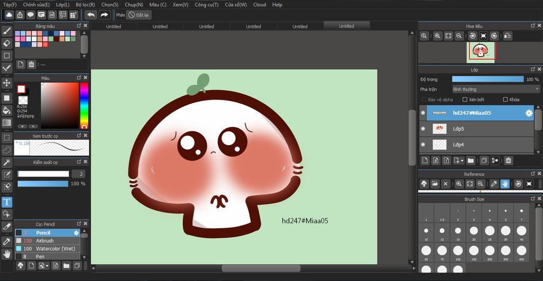Toggle the Bảo vệ alpha checkbox
The width and height of the screenshot is (543, 281).
[x=424, y=99]
